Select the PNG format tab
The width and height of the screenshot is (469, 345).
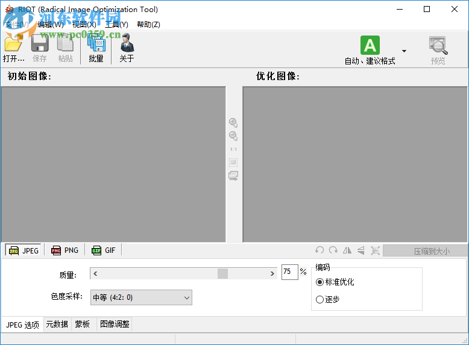tap(65, 250)
